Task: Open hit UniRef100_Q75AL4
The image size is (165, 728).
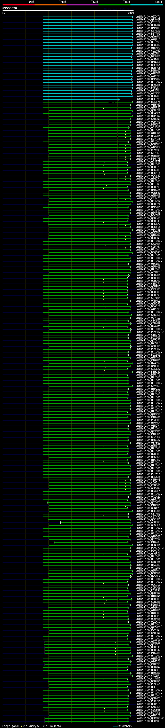Action: click(x=148, y=576)
